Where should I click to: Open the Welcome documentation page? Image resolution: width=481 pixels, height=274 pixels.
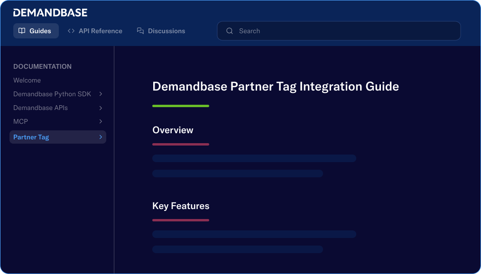pyautogui.click(x=27, y=80)
